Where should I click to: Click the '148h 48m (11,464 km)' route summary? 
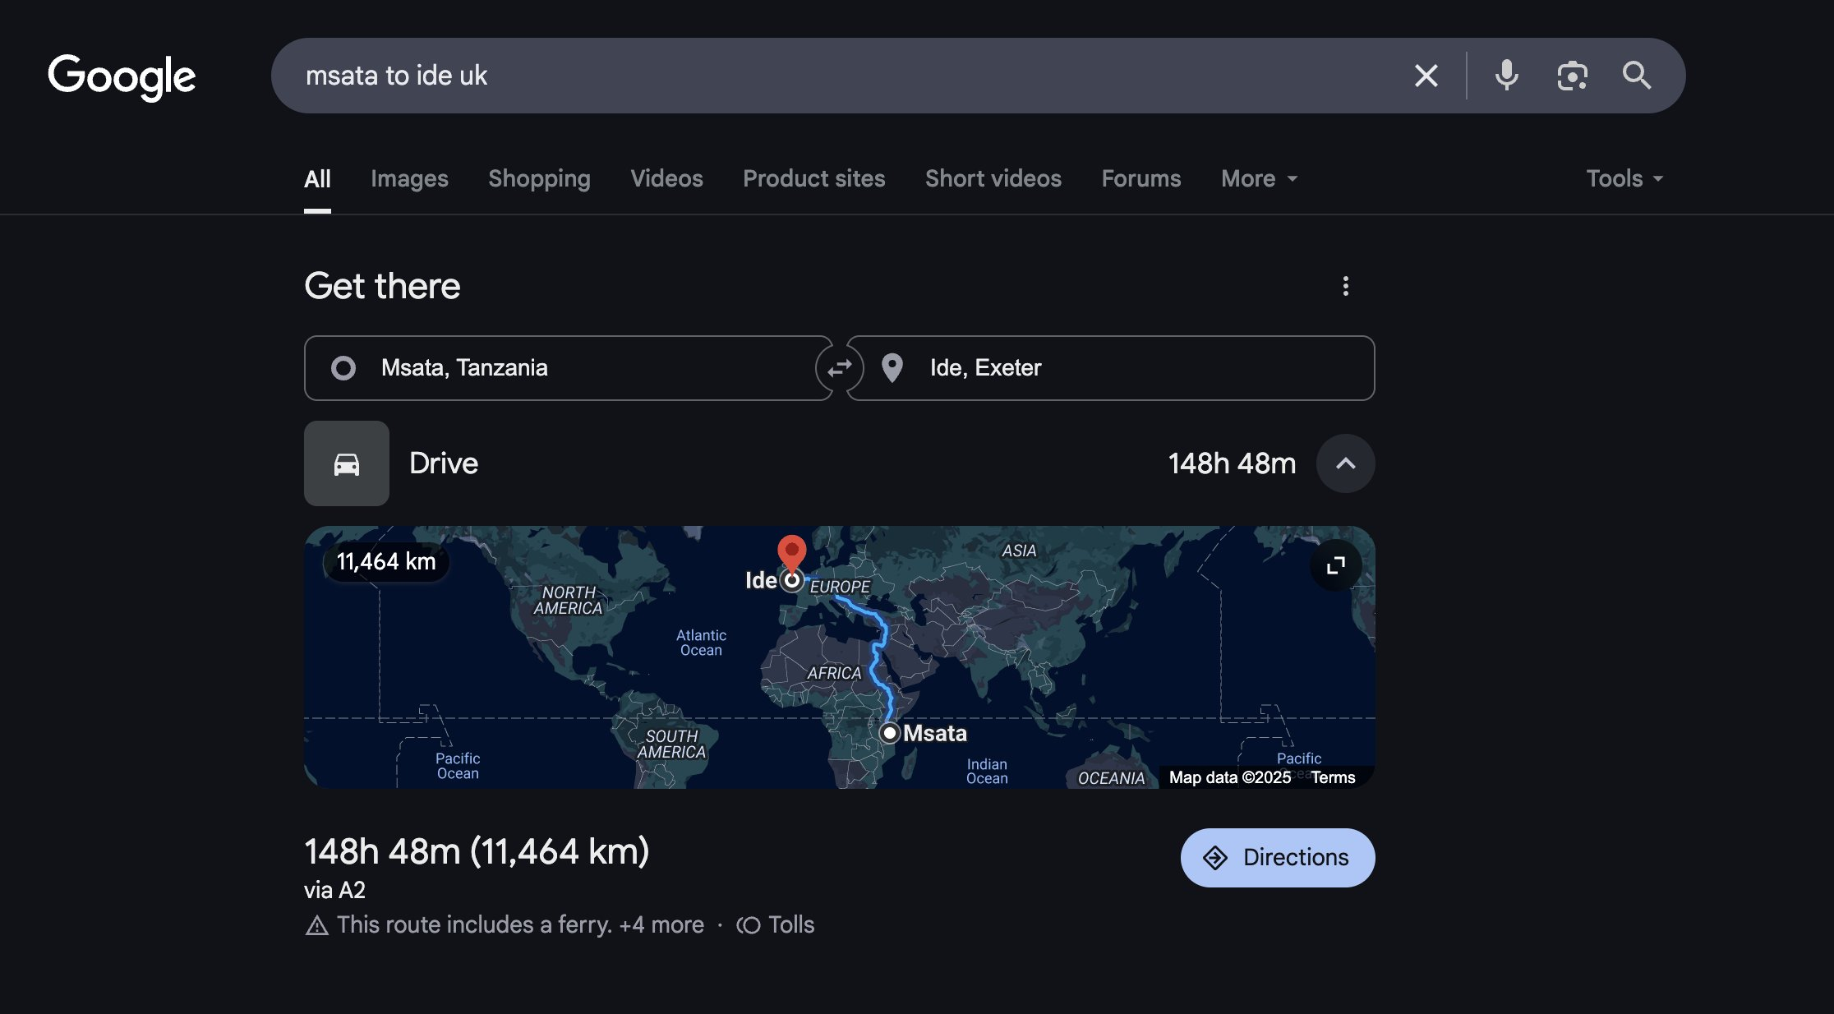coord(477,852)
